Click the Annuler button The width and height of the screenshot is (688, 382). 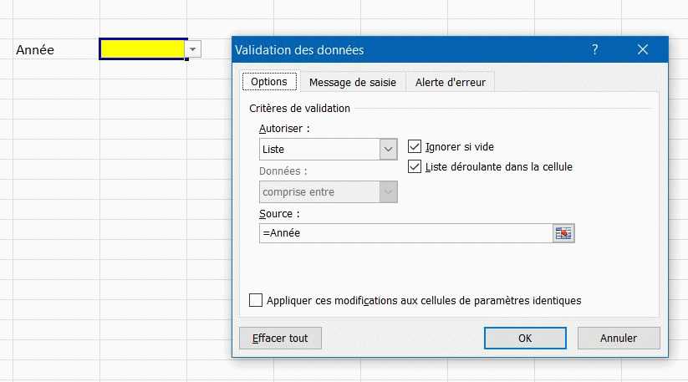click(619, 338)
